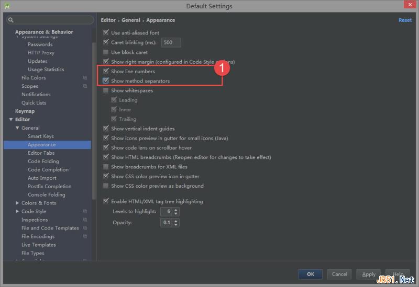This screenshot has height=287, width=419.
Task: Increase Levels to highlight using spinner
Action: (176, 210)
